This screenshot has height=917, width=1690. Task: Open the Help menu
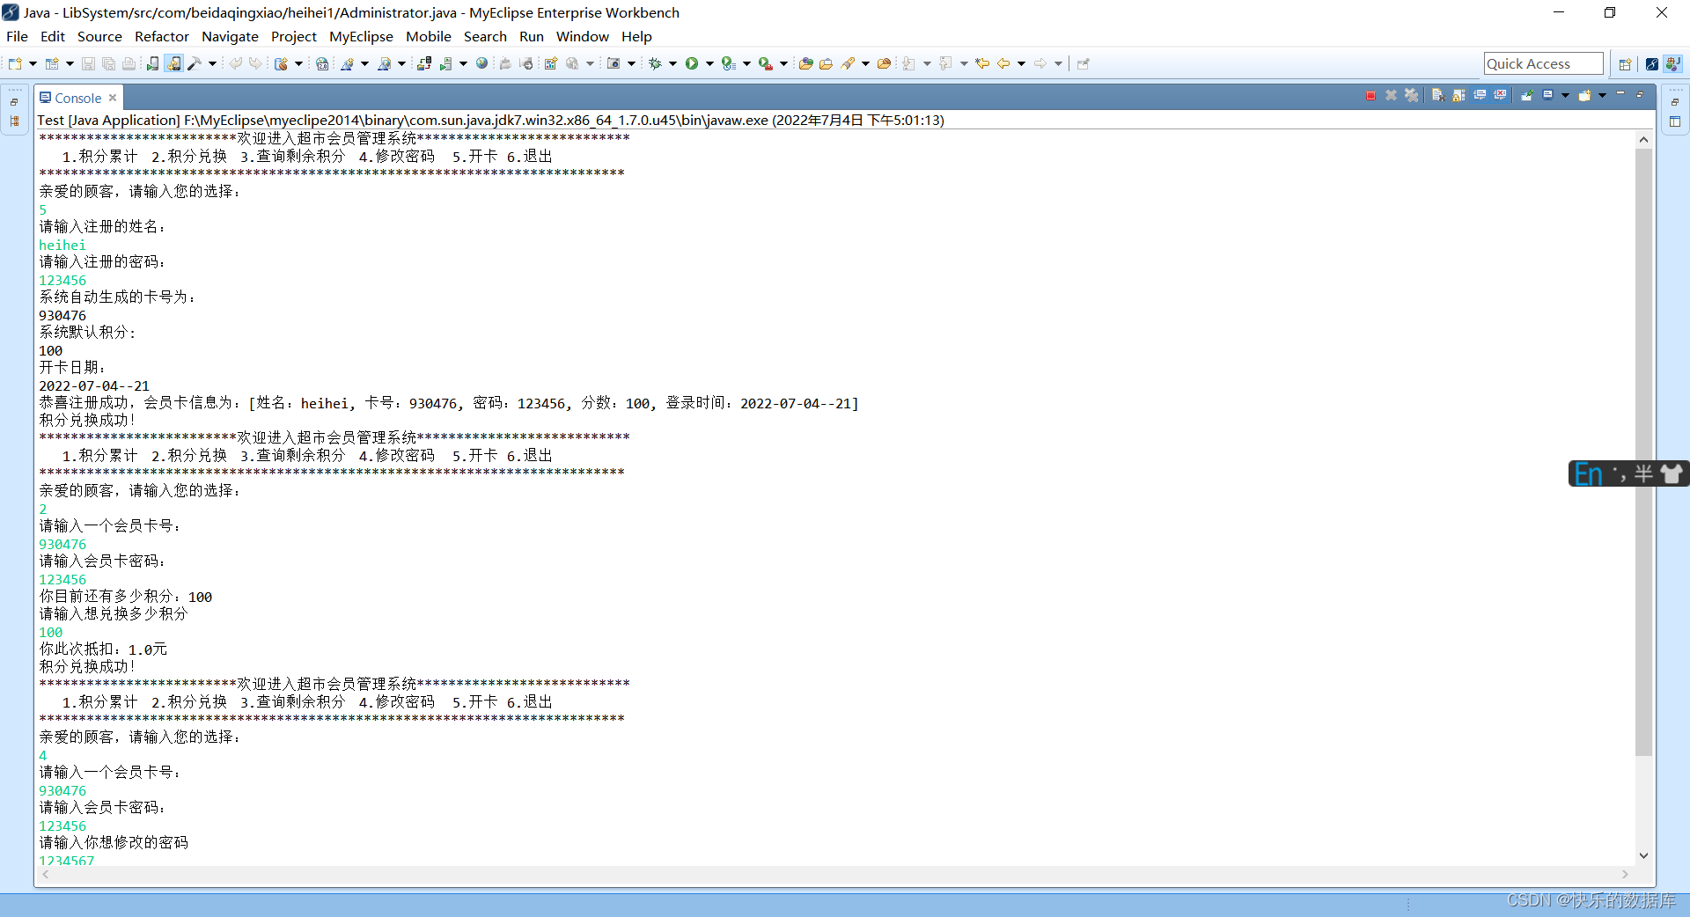(x=636, y=36)
